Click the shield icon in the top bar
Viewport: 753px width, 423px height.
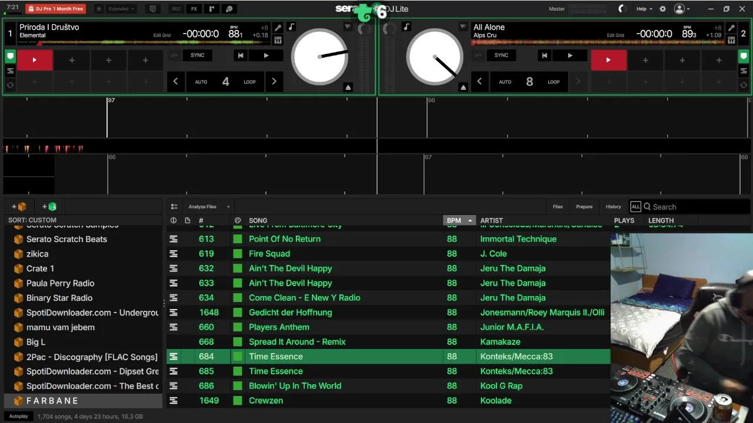153,9
